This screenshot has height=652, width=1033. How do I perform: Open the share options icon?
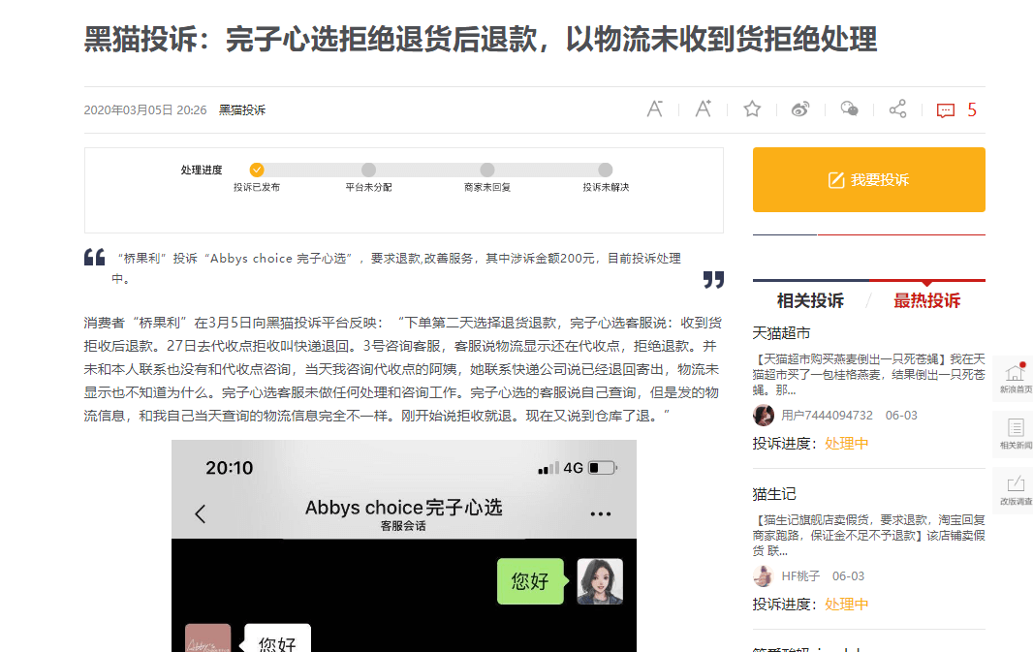pyautogui.click(x=897, y=109)
